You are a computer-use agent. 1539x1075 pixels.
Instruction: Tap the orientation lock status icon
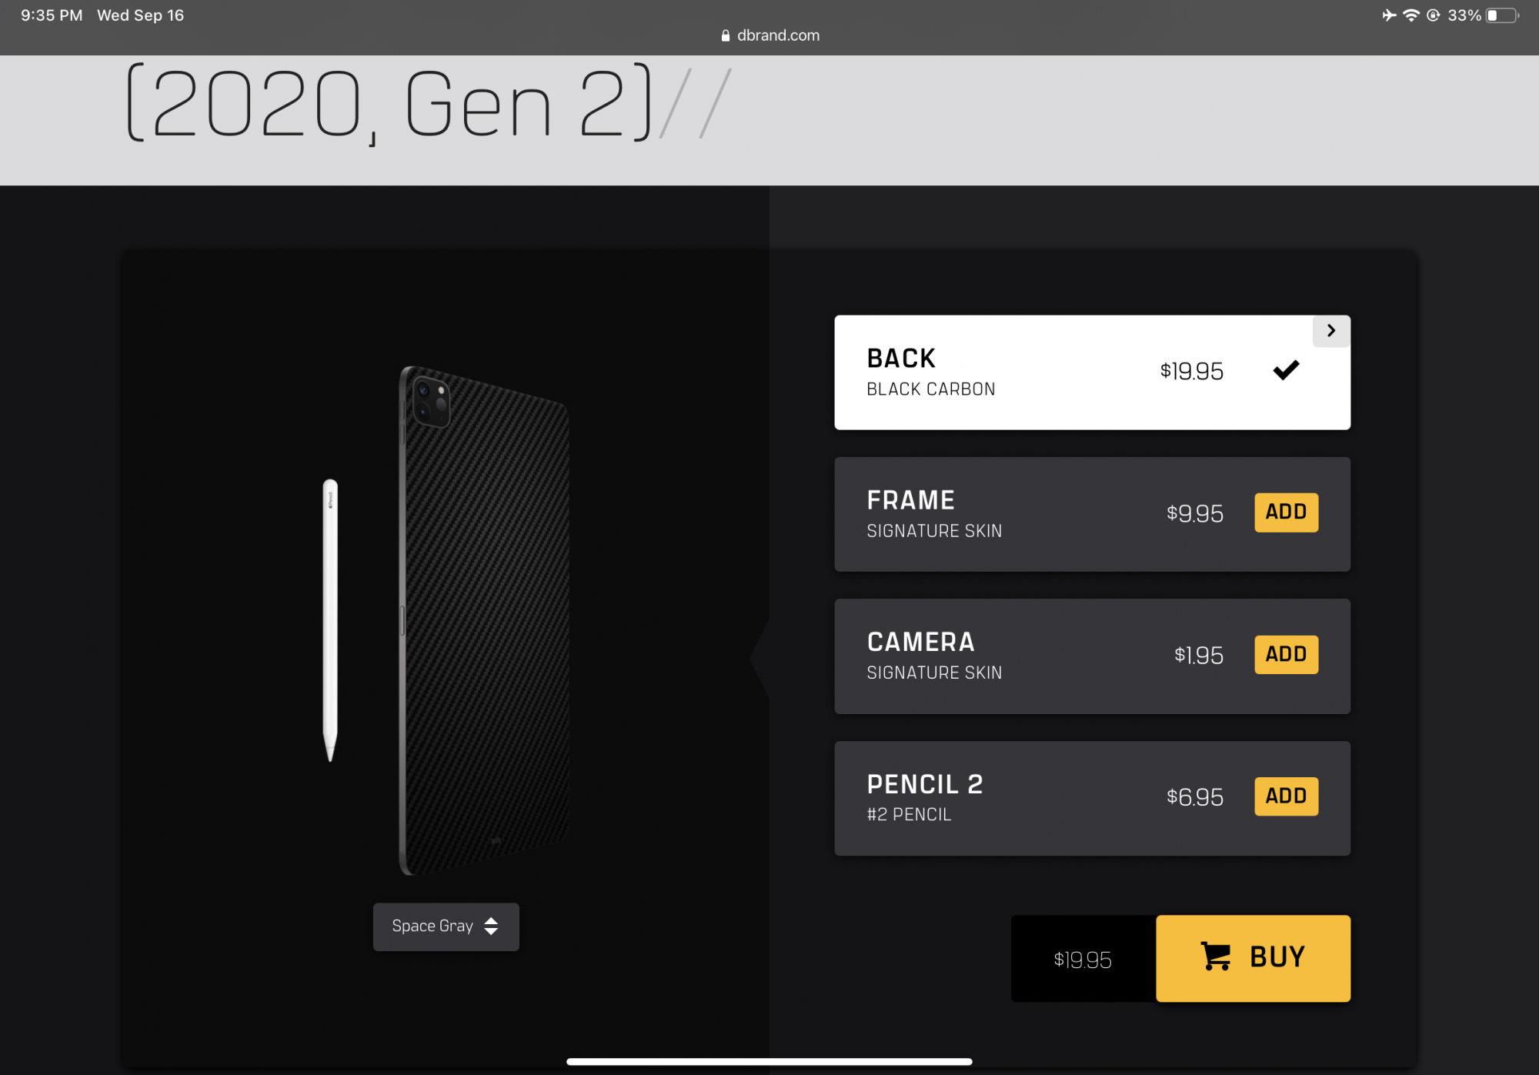pos(1433,15)
